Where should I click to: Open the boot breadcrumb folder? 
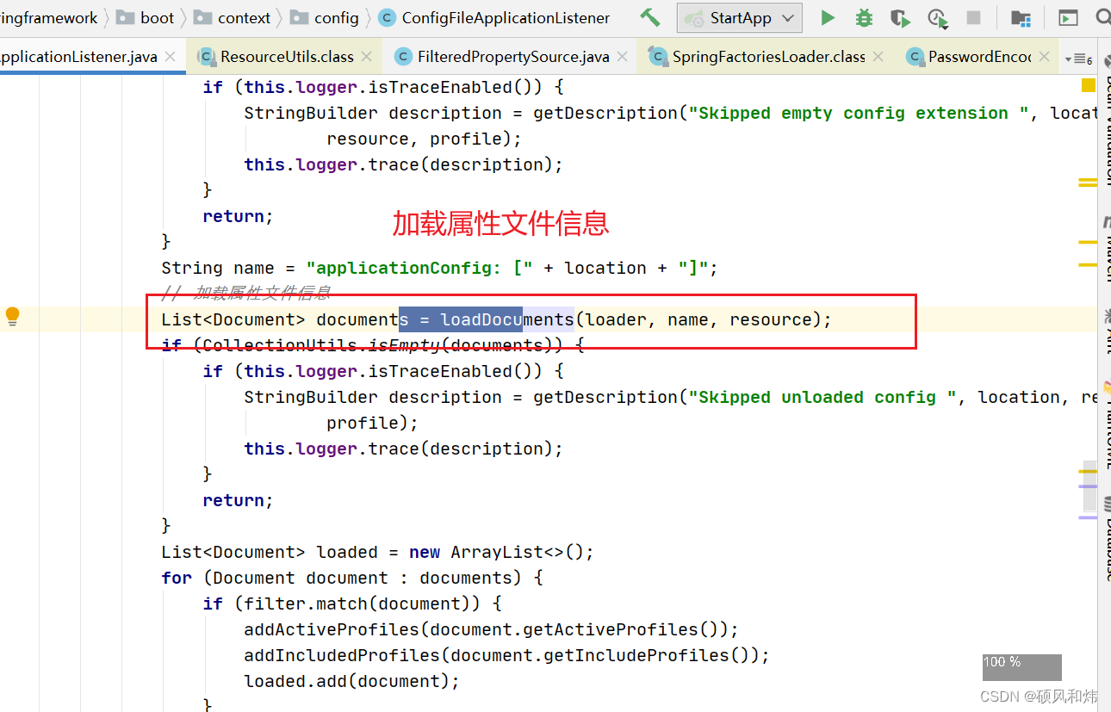pos(146,18)
